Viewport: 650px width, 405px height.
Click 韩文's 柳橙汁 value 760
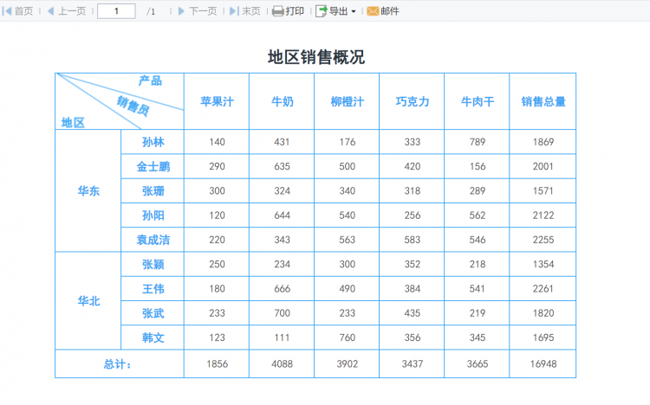click(347, 337)
